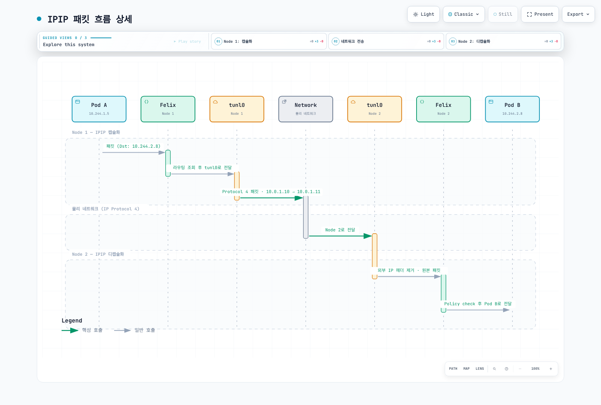The image size is (601, 405).
Task: Click step badge 01 in guided views
Action: (x=218, y=41)
